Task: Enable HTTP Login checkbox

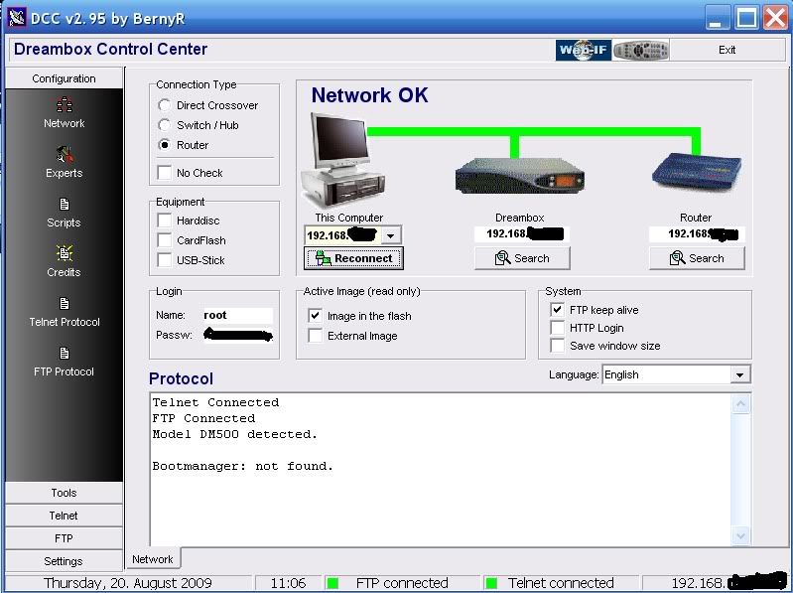Action: tap(558, 328)
